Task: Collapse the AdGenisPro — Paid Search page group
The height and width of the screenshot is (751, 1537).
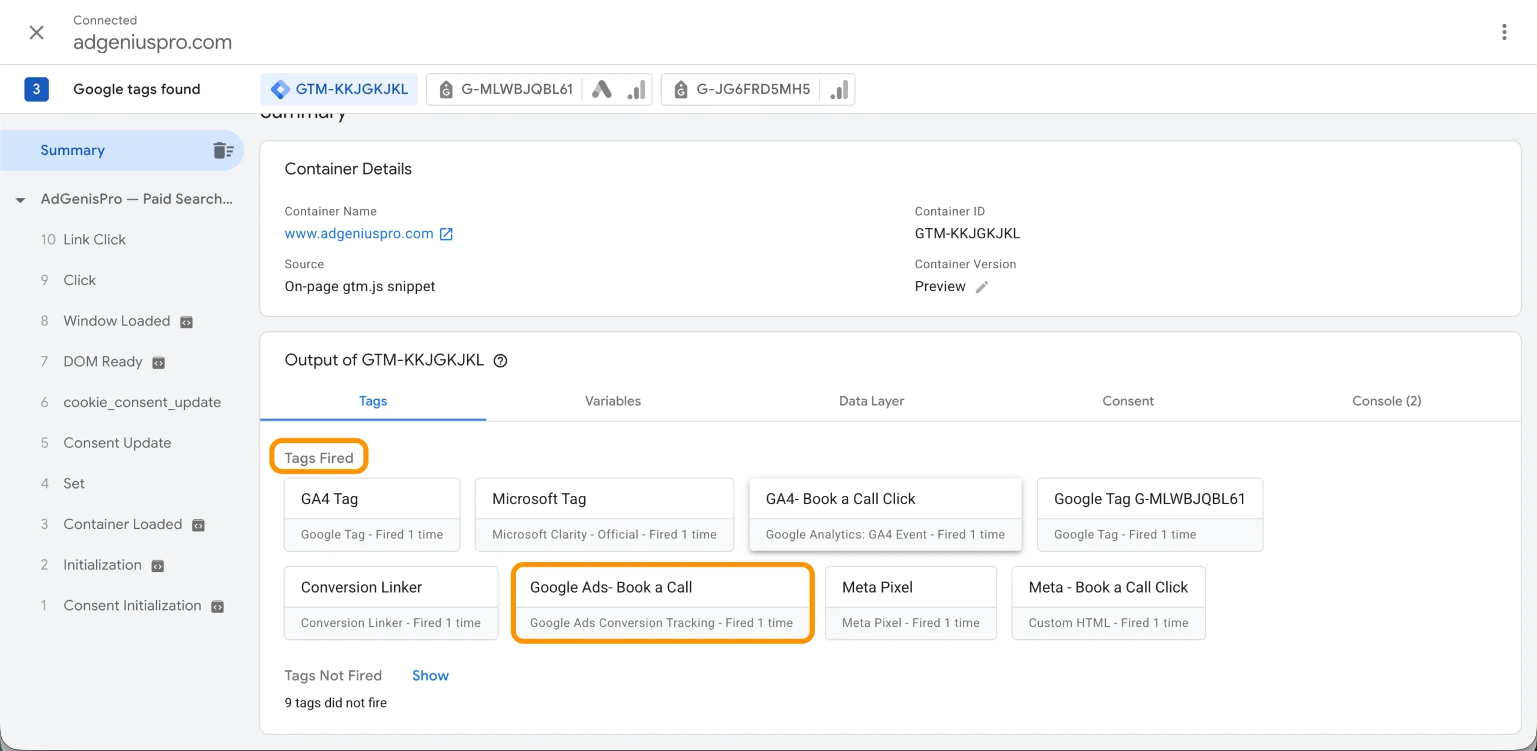Action: coord(20,200)
